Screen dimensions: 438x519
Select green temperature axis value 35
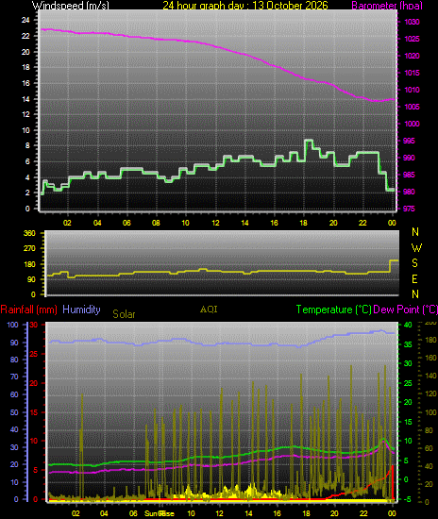point(408,344)
